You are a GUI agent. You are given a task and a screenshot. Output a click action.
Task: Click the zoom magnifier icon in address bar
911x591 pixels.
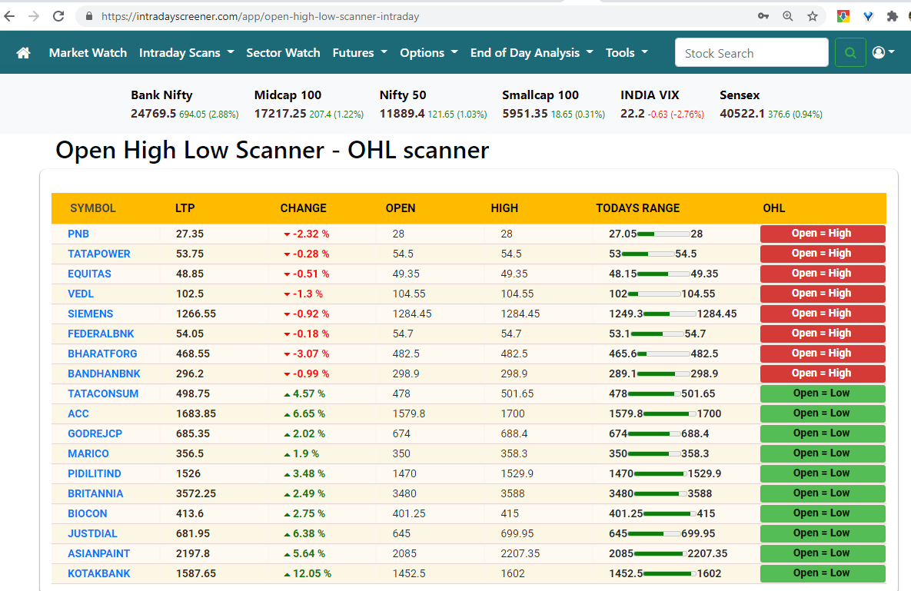[788, 16]
